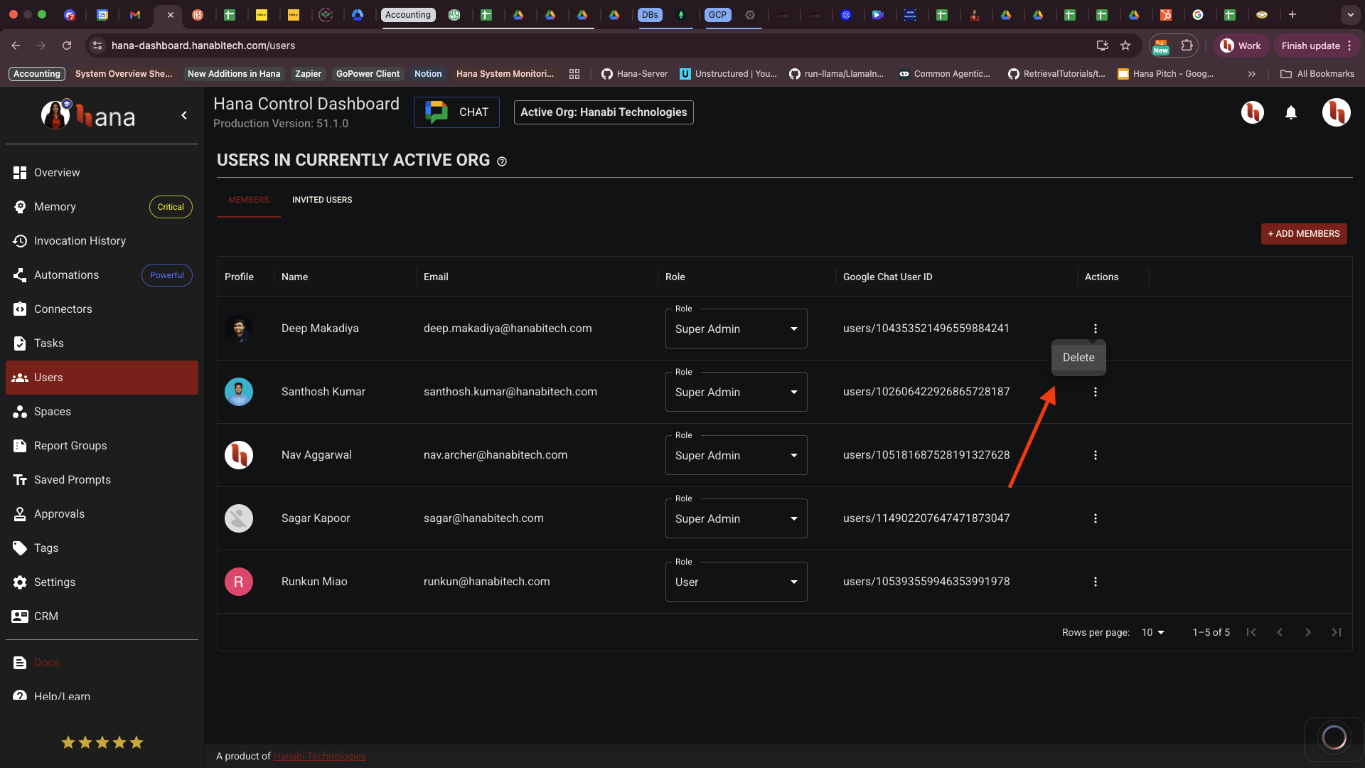This screenshot has width=1365, height=768.
Task: Click the Finish update button
Action: (1316, 46)
